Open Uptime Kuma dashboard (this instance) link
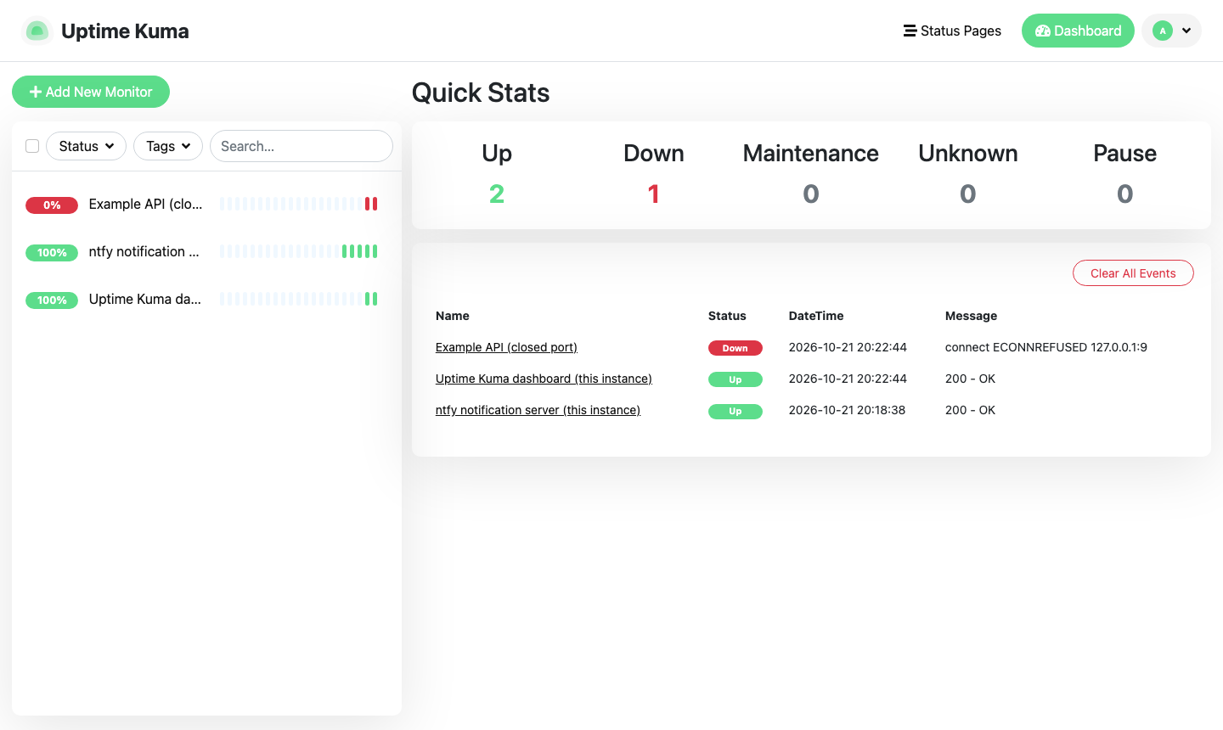Image resolution: width=1223 pixels, height=730 pixels. pos(544,379)
